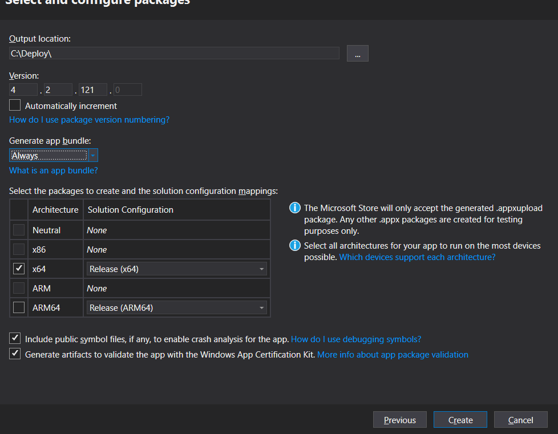Viewport: 558px width, 434px height.
Task: Enable the Neutral architecture package
Action: (x=18, y=229)
